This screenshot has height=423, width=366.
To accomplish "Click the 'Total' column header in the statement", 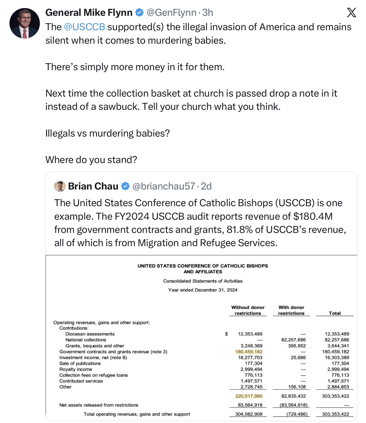I will (x=335, y=313).
